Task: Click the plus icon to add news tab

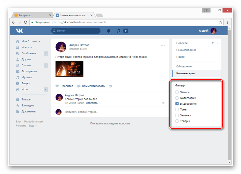Action: click(218, 43)
